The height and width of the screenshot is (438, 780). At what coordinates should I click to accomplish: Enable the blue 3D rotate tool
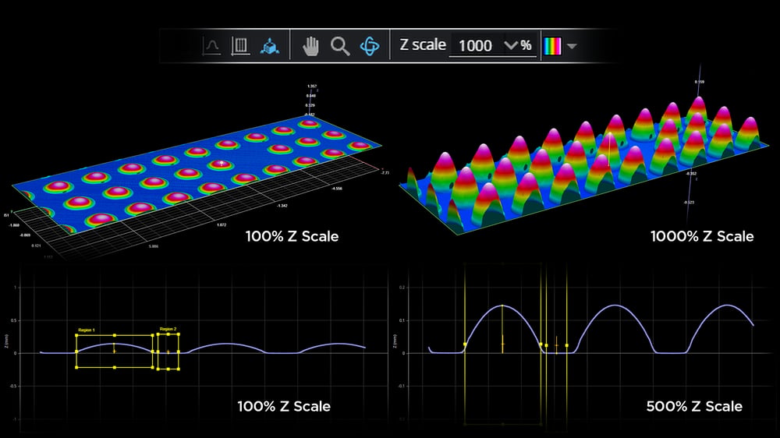coord(370,46)
